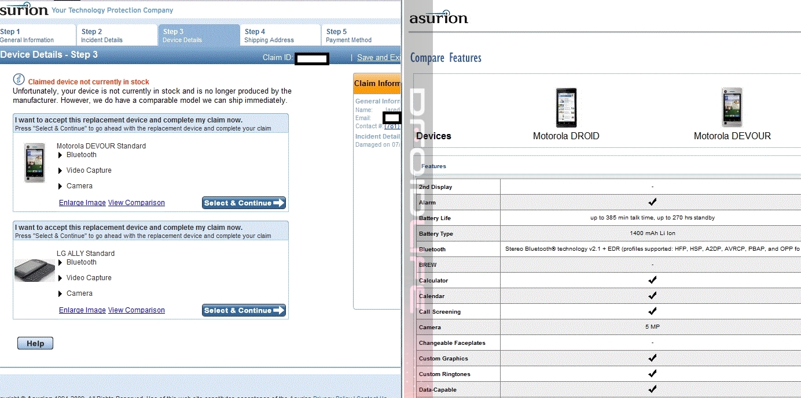
Task: Expand Bluetooth under Motorola DEVOUR
Action: pyautogui.click(x=60, y=155)
